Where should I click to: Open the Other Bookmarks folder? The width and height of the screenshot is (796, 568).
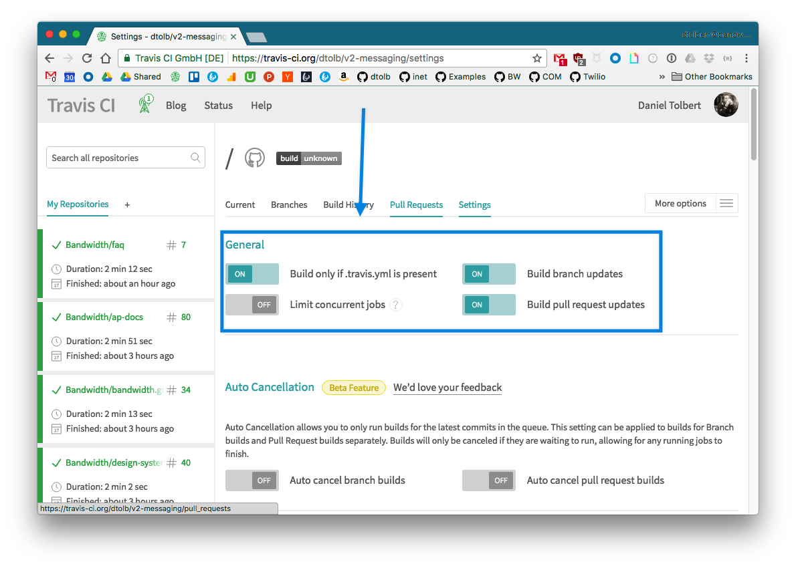(x=712, y=77)
